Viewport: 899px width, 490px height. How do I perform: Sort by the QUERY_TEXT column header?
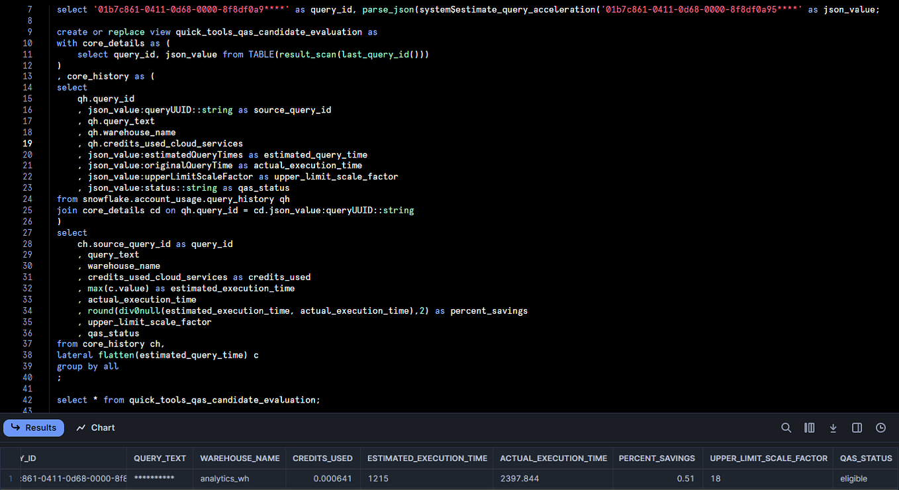(160, 458)
